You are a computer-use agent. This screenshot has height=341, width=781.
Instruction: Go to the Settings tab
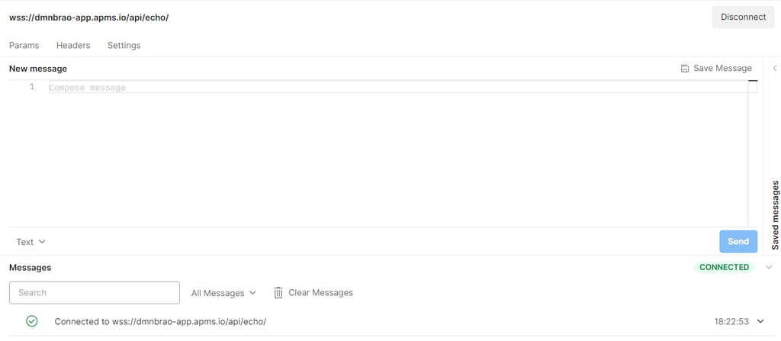[x=124, y=46]
